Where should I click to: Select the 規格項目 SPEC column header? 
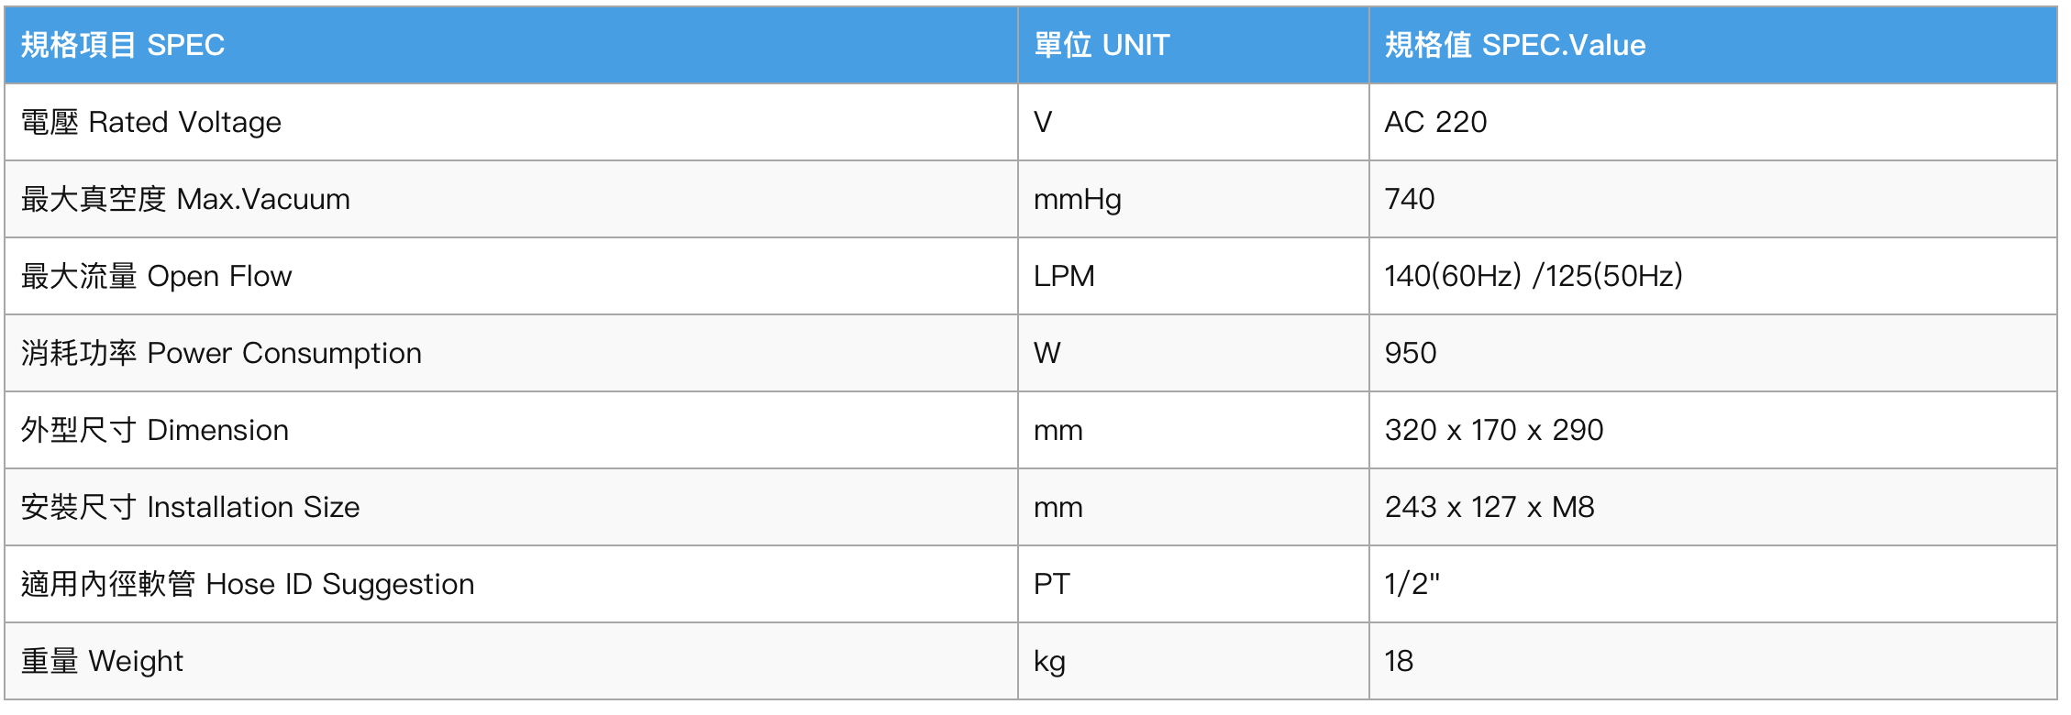511,45
